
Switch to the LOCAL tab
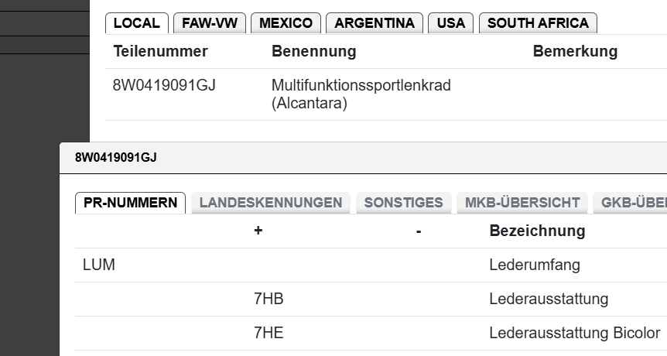[x=136, y=23]
